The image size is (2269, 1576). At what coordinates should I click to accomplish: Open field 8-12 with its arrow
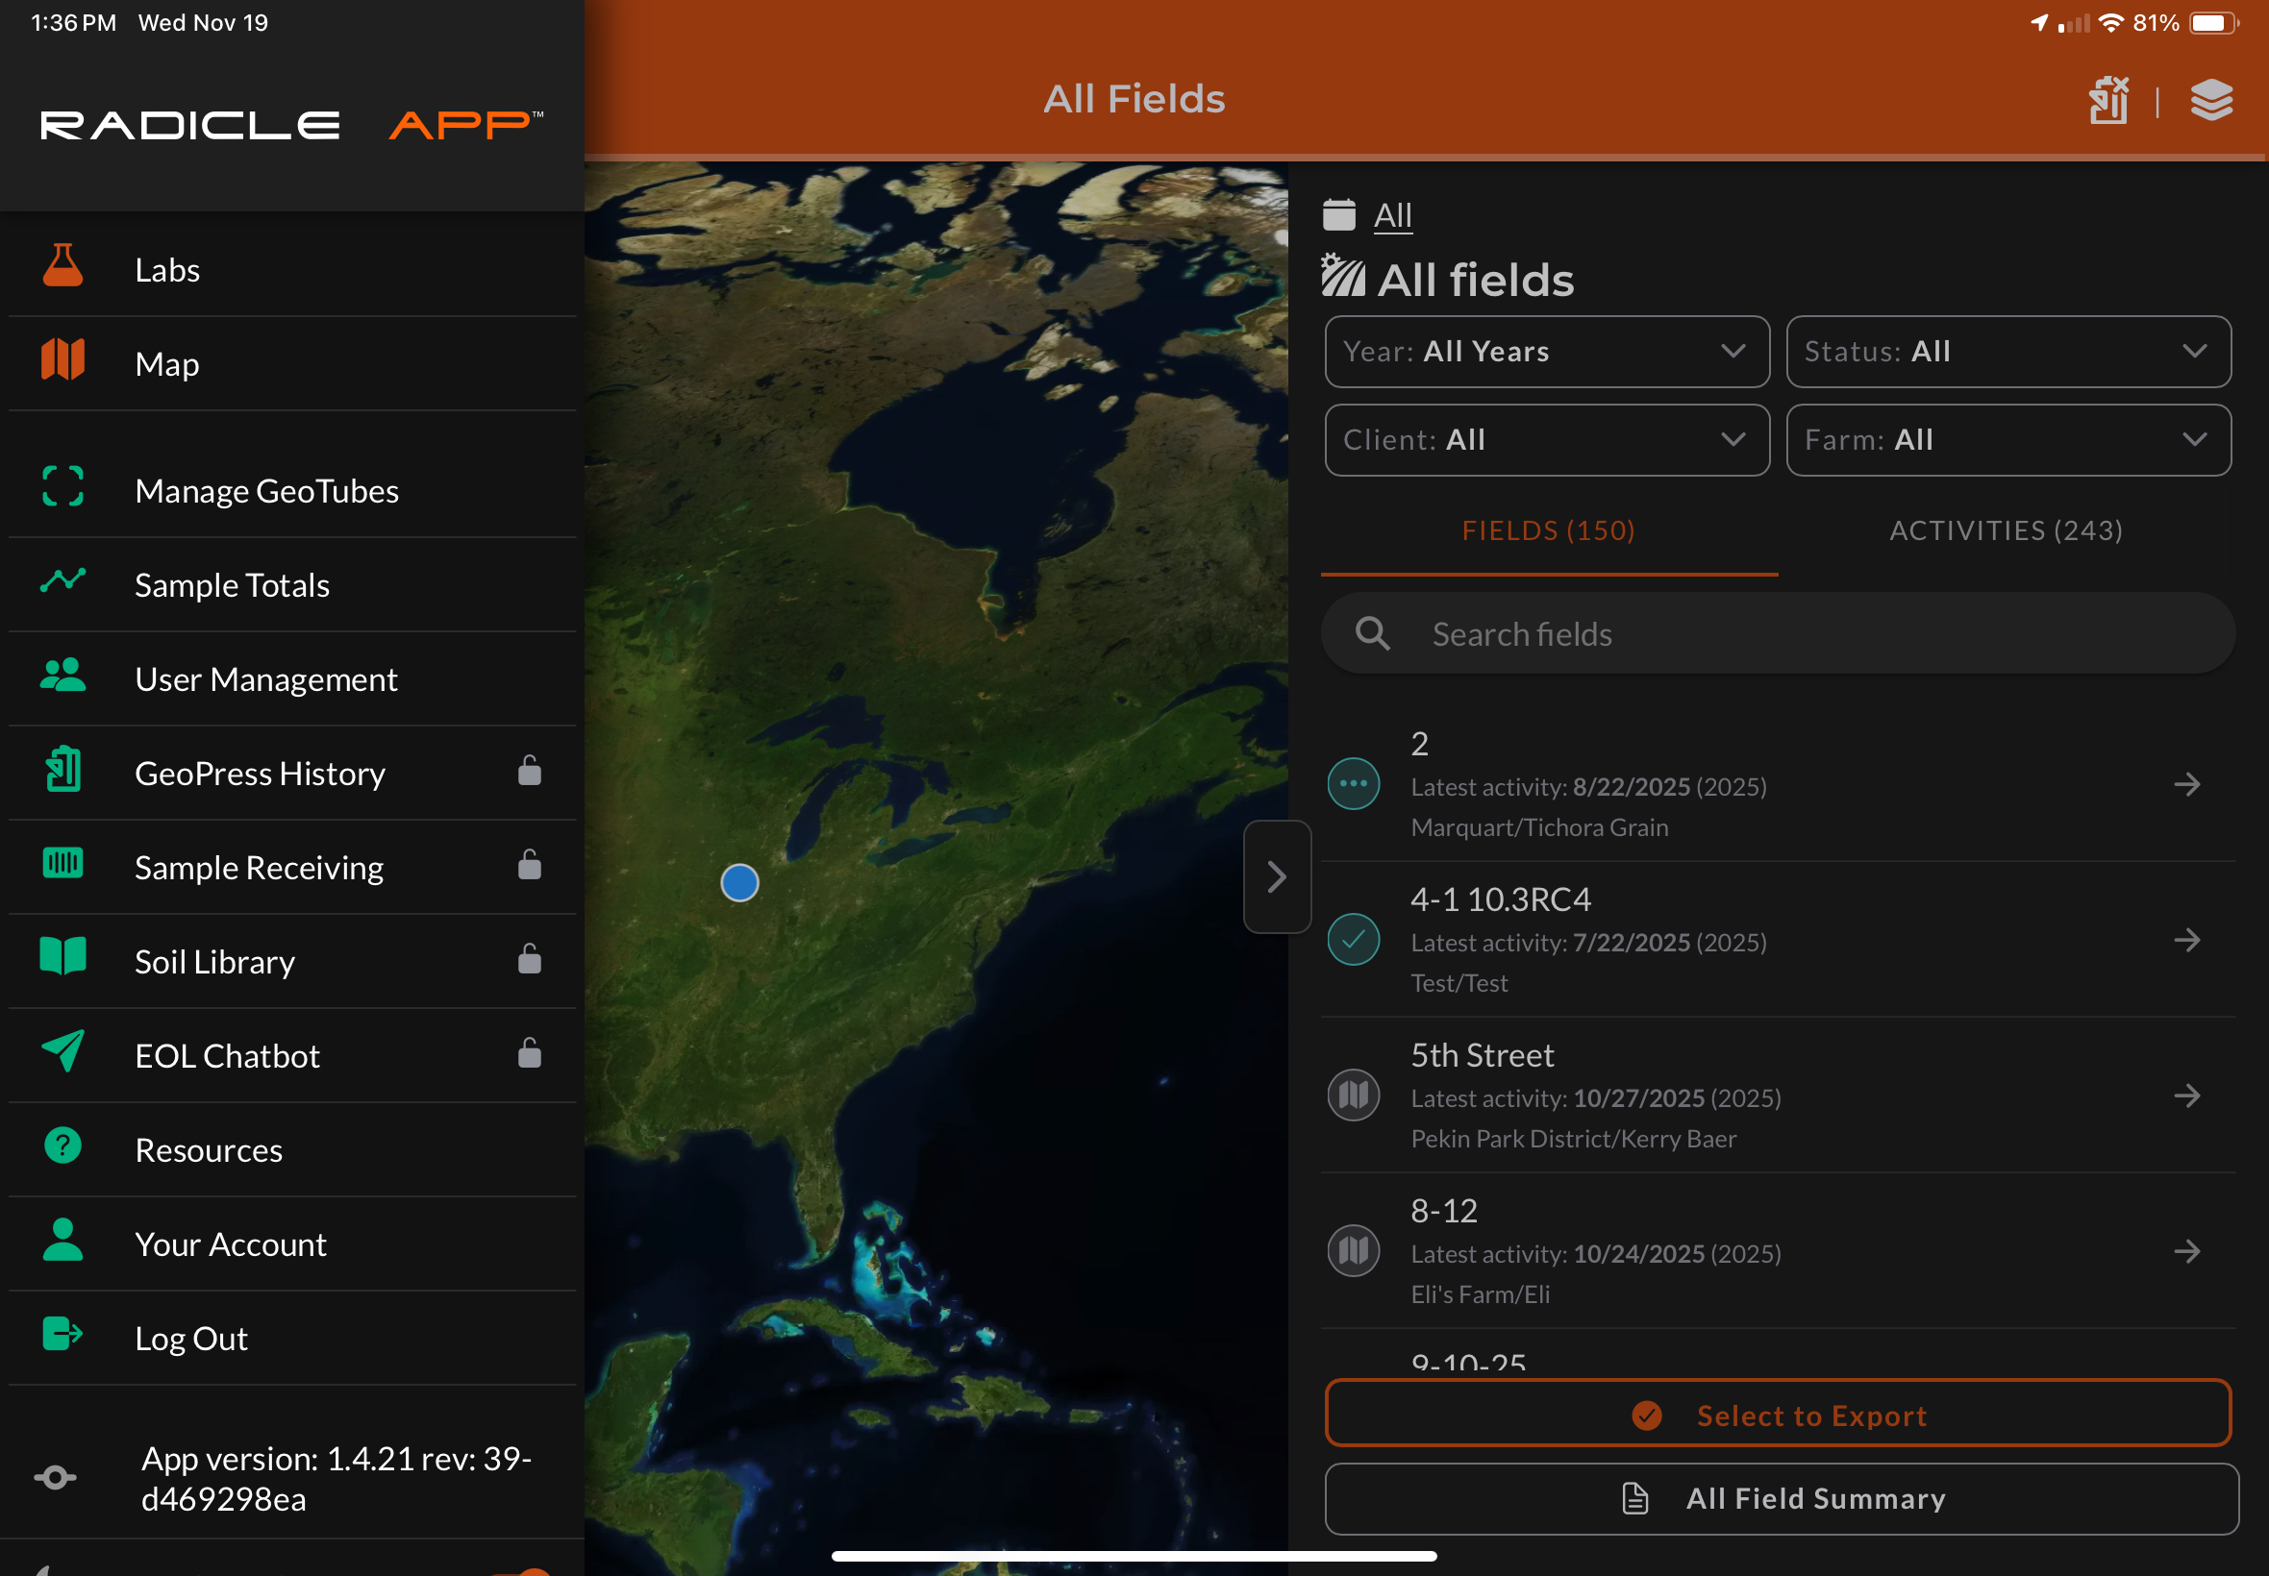click(2188, 1251)
